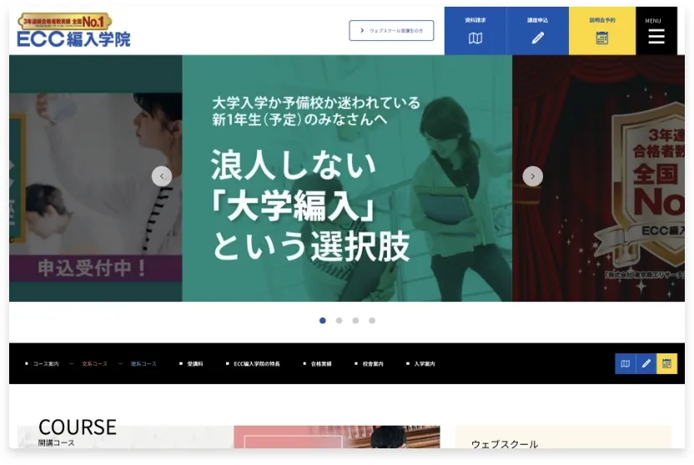Select the fourth carousel pagination dot

point(372,321)
